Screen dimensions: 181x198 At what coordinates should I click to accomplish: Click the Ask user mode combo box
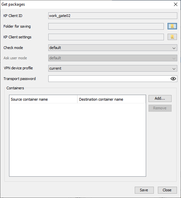click(x=113, y=58)
